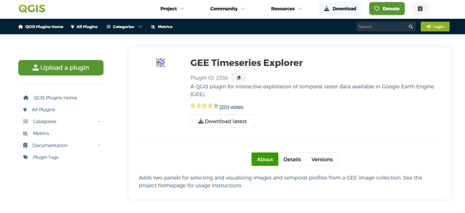Rate the plugin with the fifth star
Image resolution: width=465 pixels, height=213 pixels.
[216, 106]
